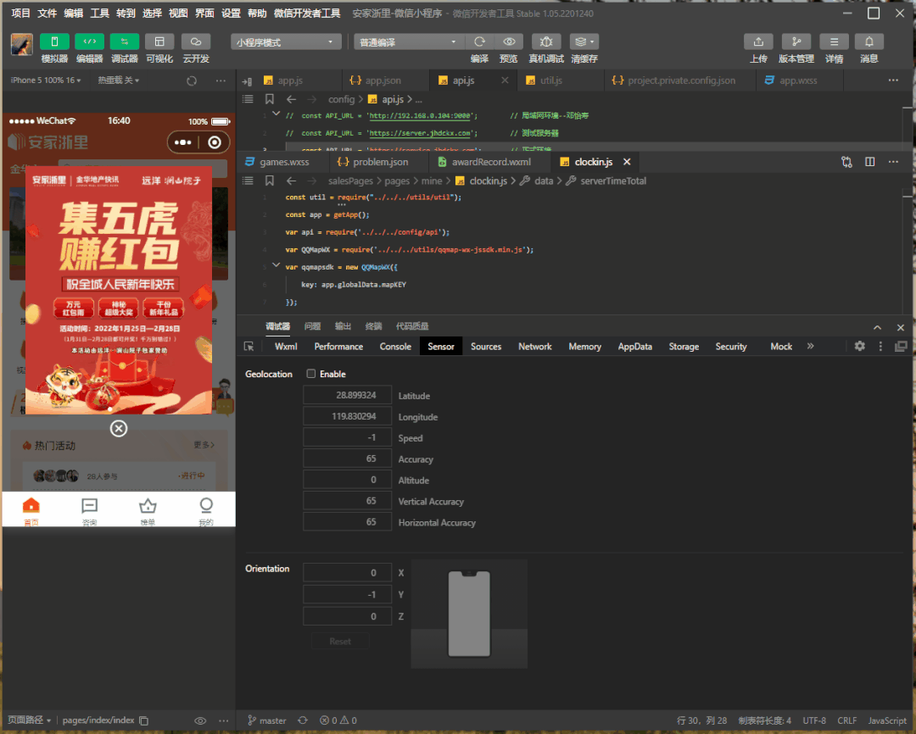Switch to the 代码质量 panel tab
The image size is (916, 734).
412,326
